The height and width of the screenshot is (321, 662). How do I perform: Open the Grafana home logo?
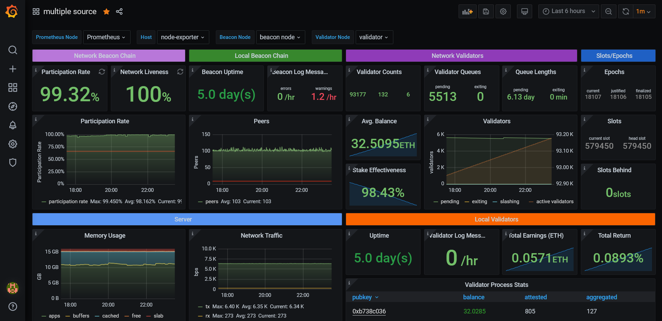tap(12, 11)
